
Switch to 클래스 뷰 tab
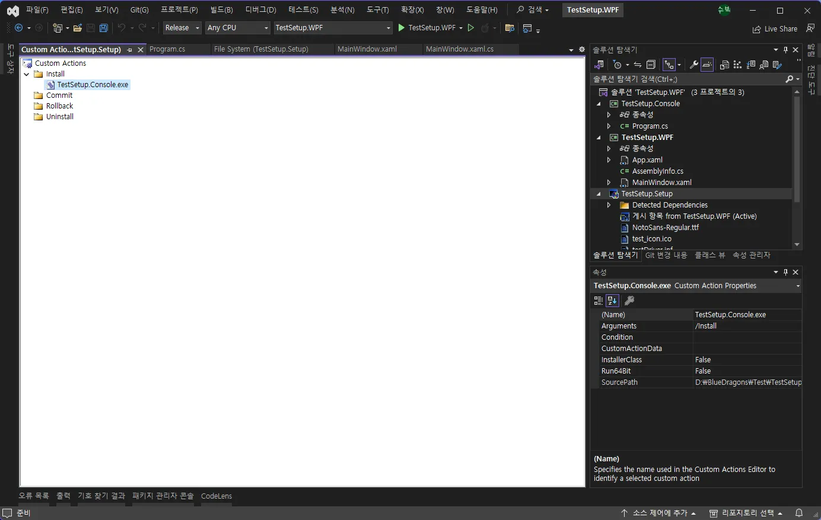710,255
